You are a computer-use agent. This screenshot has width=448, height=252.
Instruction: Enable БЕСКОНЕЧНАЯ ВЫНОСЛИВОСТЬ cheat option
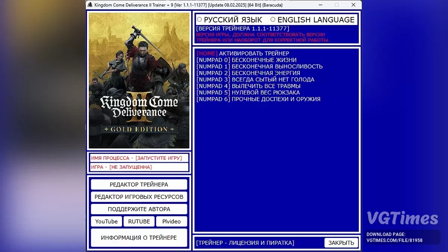coord(259,66)
